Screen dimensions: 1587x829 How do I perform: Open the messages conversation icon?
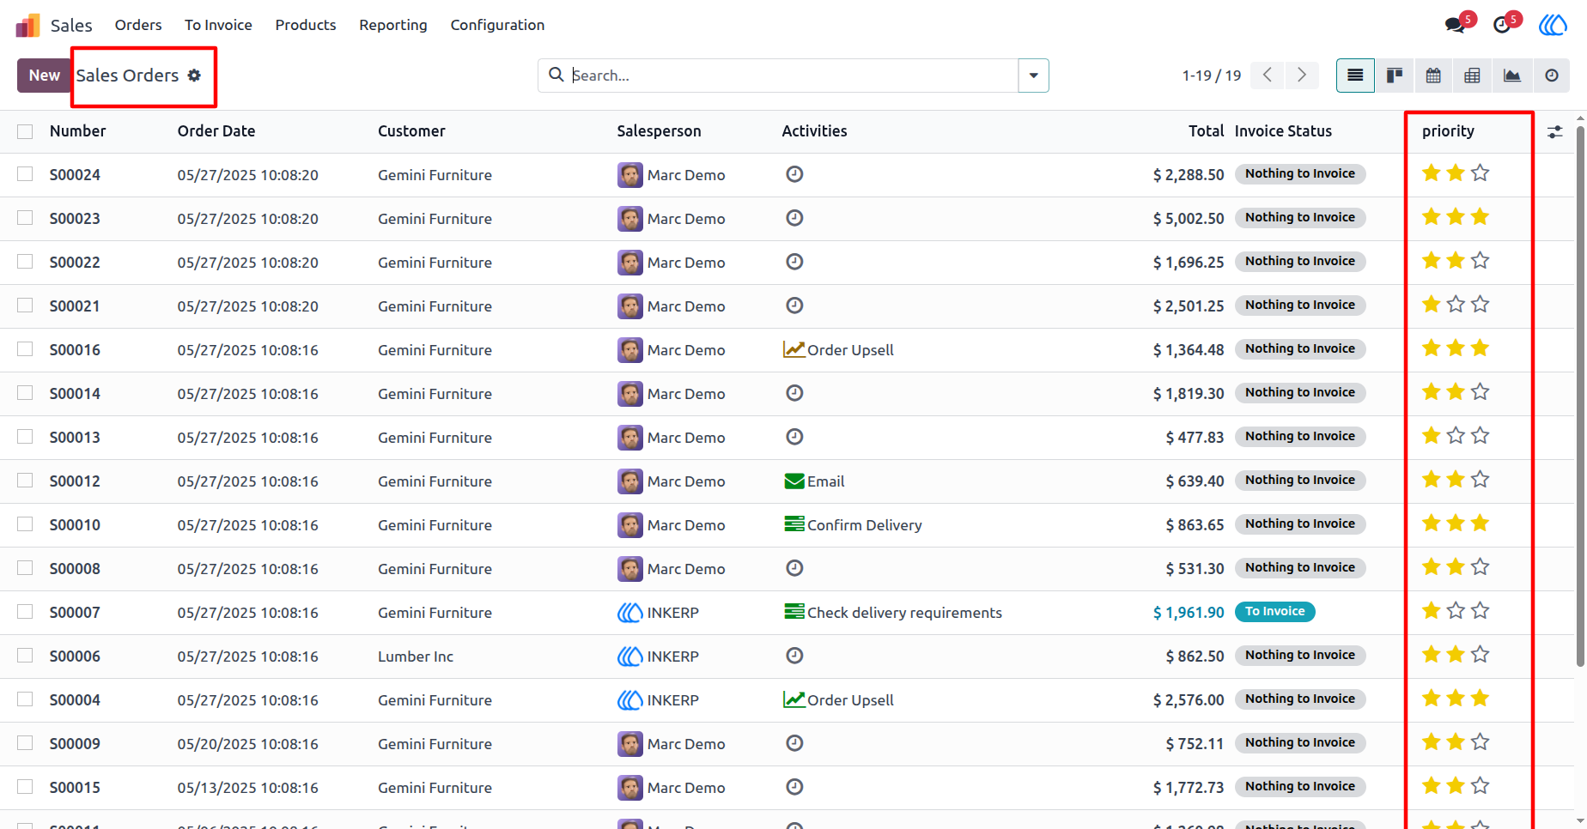pos(1456,25)
